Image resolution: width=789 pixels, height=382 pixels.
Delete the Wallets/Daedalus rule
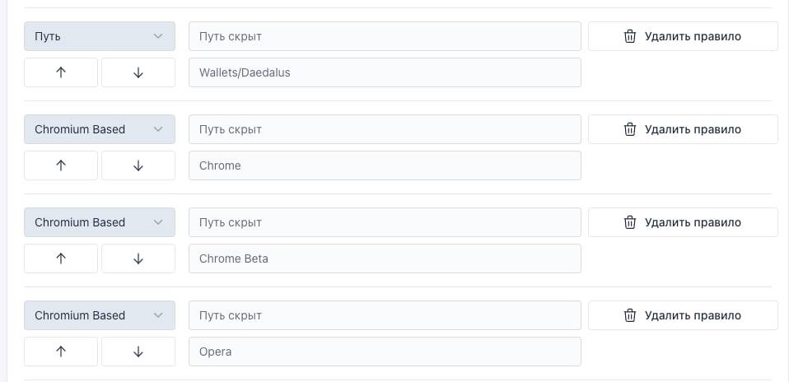(x=683, y=36)
